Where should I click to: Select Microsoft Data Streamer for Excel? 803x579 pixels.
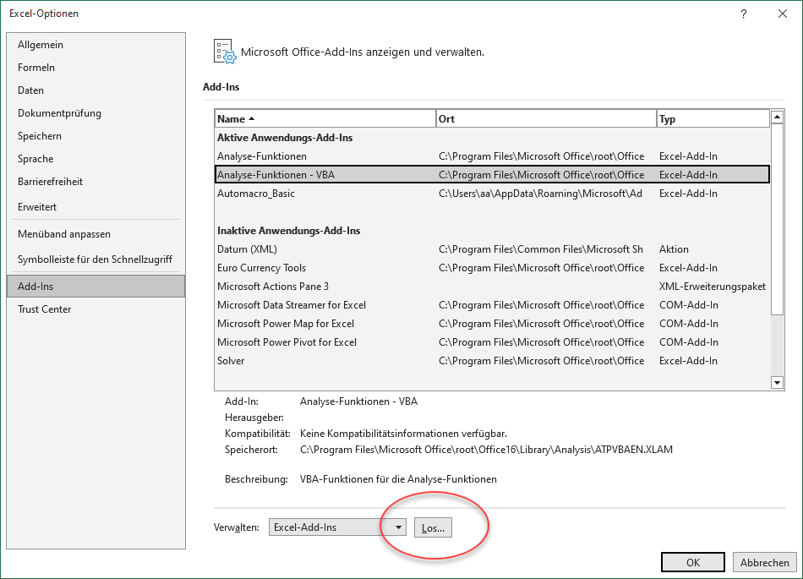[492, 305]
